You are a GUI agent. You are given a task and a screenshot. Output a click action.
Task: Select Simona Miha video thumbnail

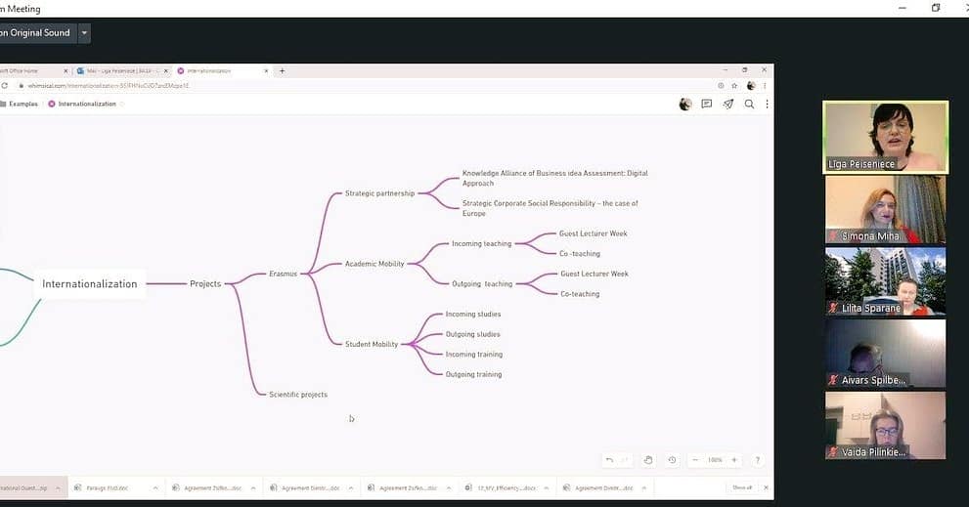(886, 210)
